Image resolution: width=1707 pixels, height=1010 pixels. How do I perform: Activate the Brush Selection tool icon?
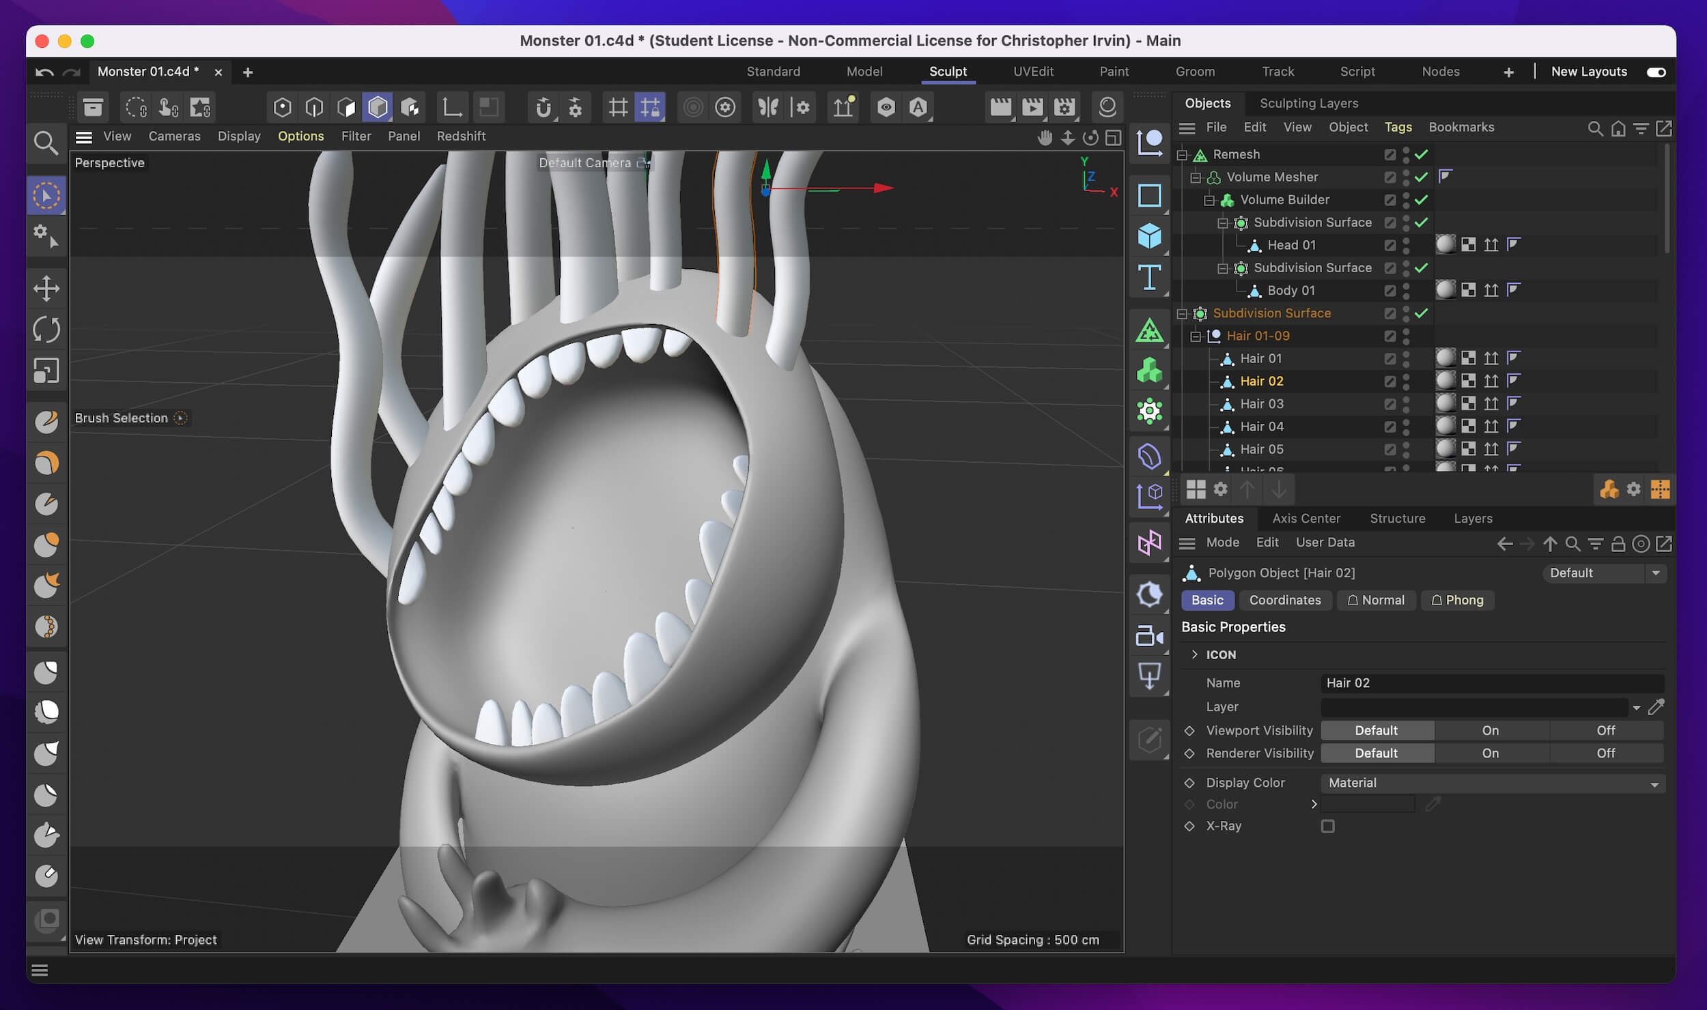pos(46,196)
